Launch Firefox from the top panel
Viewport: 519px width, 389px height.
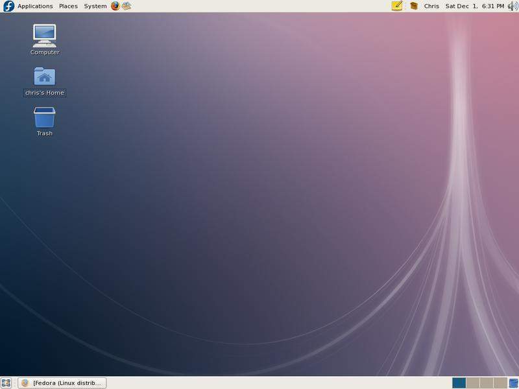click(115, 6)
